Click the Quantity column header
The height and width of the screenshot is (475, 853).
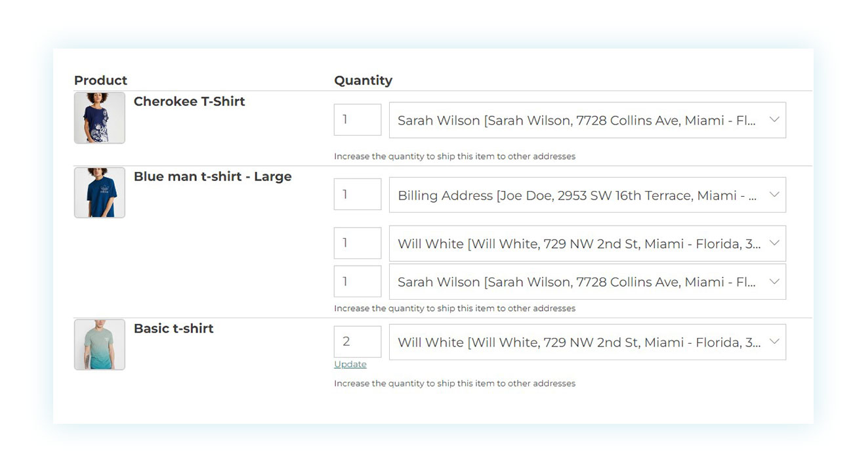(363, 80)
